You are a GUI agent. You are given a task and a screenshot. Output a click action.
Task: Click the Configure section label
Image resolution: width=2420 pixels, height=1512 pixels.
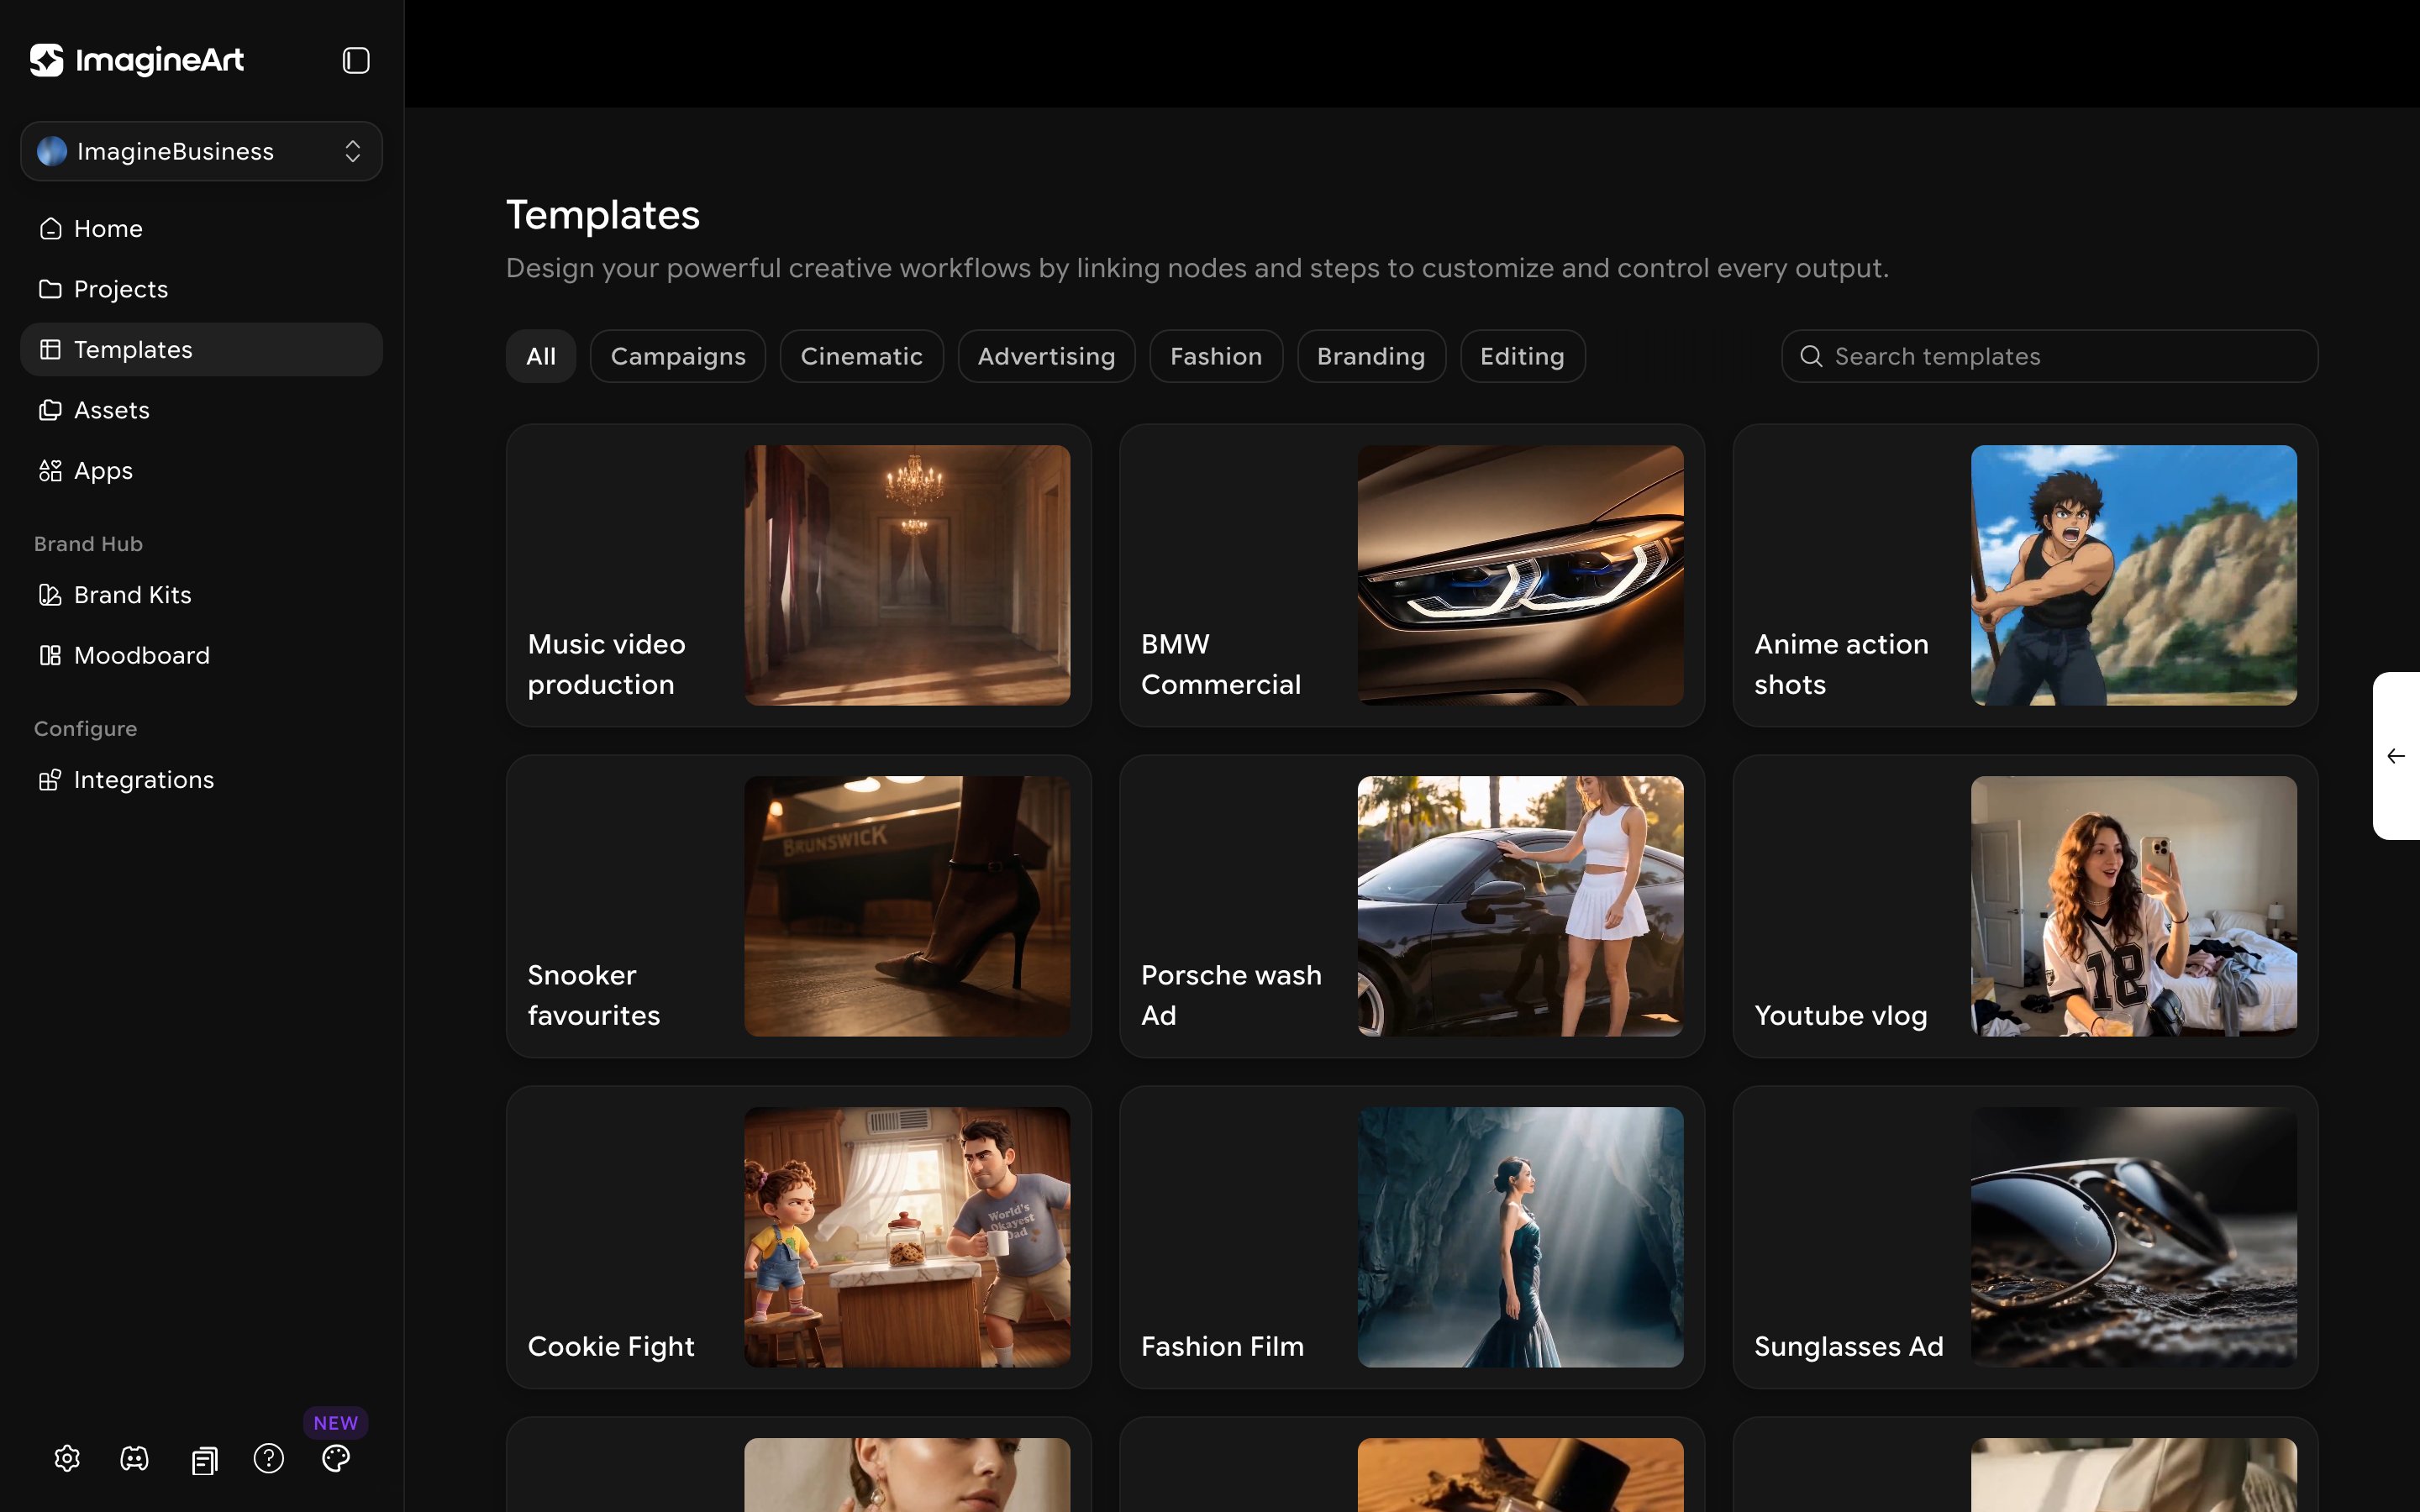(x=85, y=729)
